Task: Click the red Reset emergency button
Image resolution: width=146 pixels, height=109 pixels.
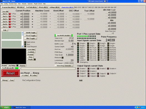Action: [11, 73]
